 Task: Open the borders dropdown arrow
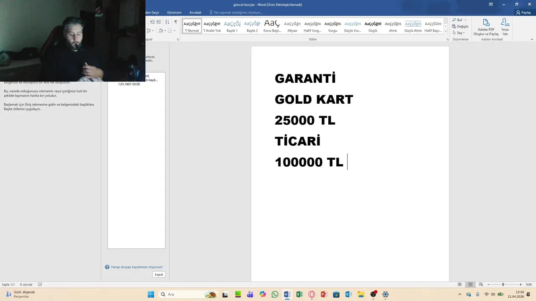[x=175, y=31]
